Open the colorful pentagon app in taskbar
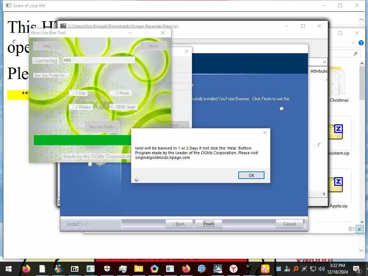This screenshot has width=368, height=276. tap(155, 269)
